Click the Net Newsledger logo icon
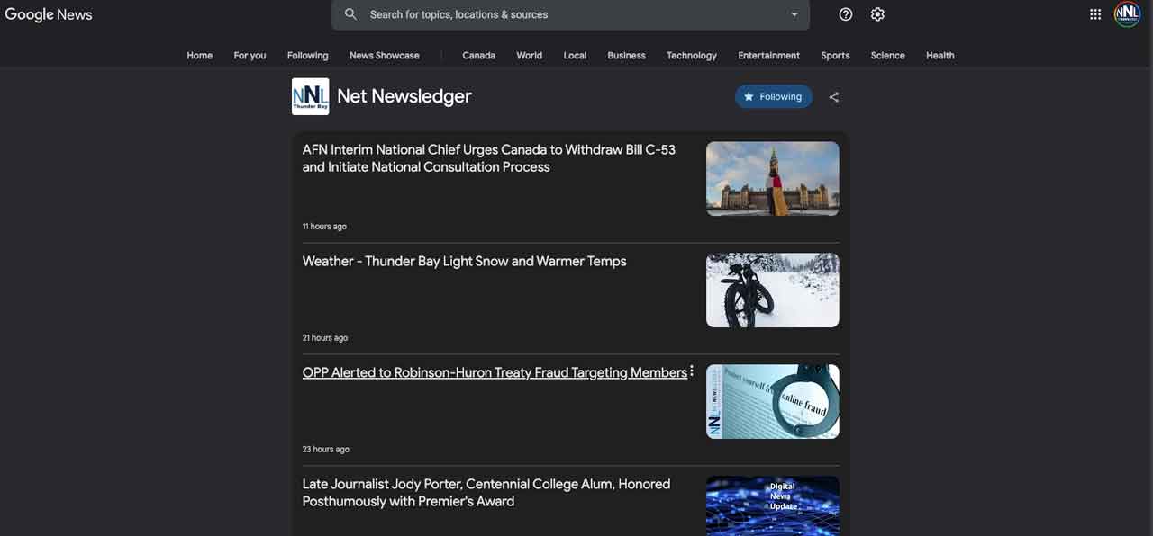1153x536 pixels. (310, 96)
